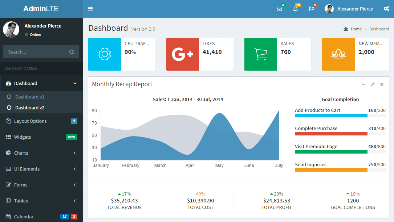
Task: Click the shopping cart icon on the Sales box
Action: click(260, 54)
